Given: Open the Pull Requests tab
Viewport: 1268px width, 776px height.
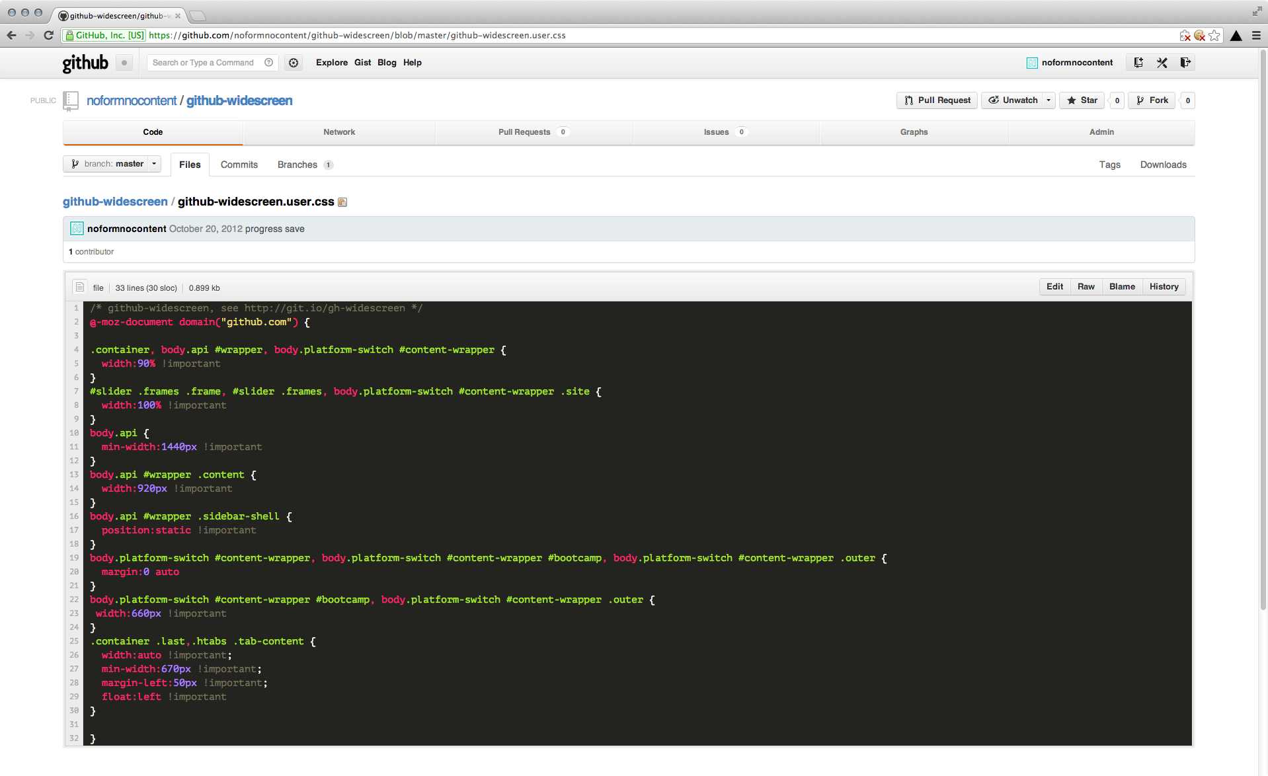Looking at the screenshot, I should 534,132.
